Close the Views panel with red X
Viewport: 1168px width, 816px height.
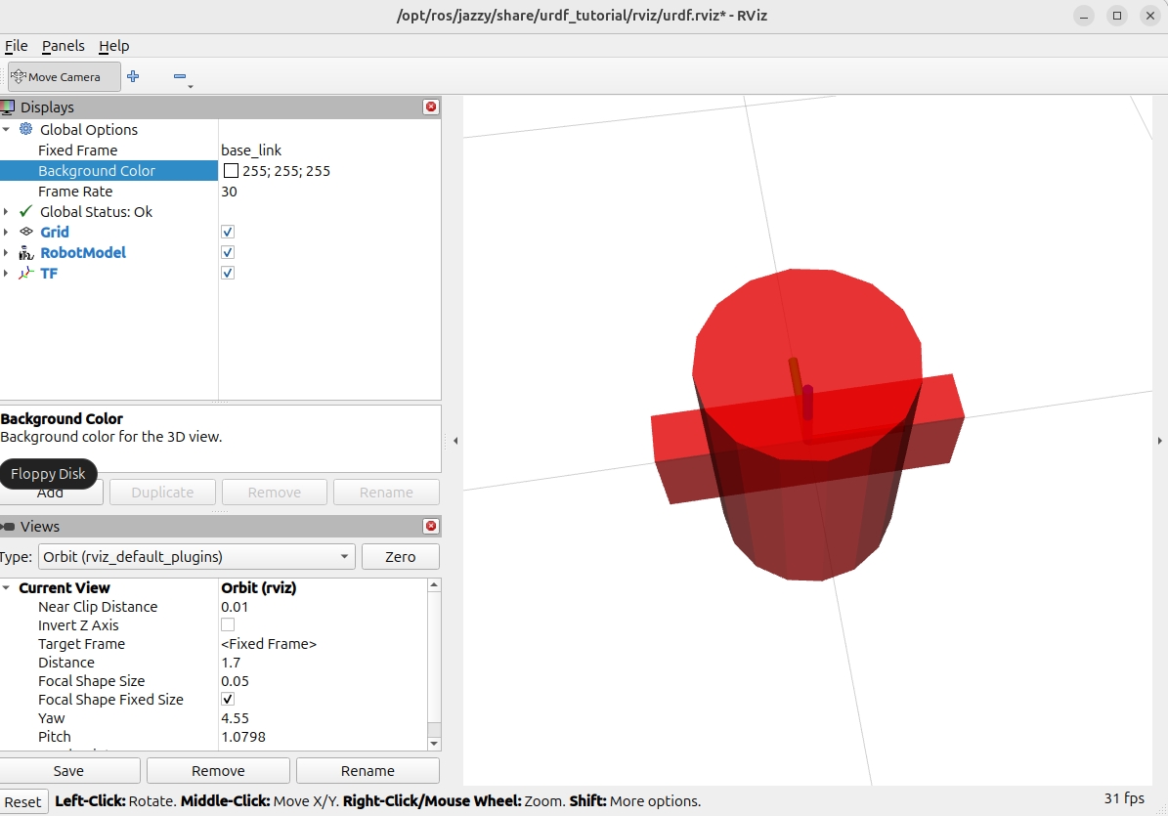[430, 526]
